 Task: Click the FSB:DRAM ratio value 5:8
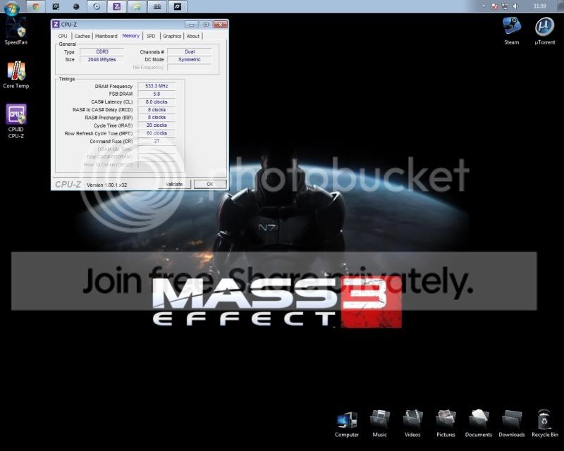[157, 94]
